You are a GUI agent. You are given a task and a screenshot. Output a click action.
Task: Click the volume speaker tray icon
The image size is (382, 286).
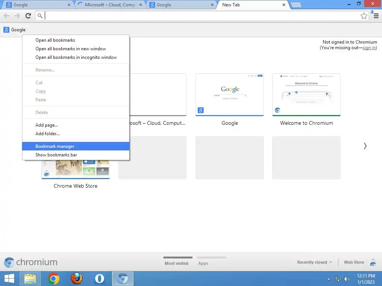(x=347, y=279)
